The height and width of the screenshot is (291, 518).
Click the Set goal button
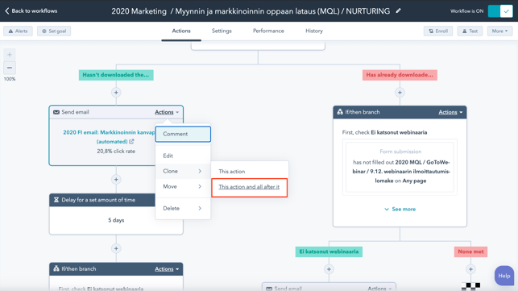click(54, 31)
